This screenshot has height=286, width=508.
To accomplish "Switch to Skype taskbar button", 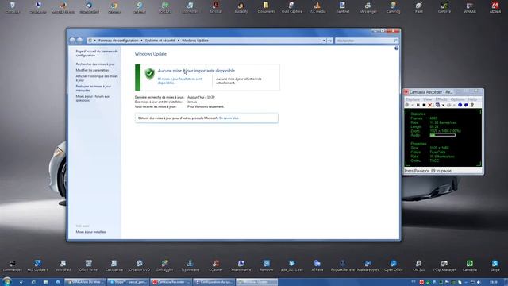I will (x=129, y=282).
